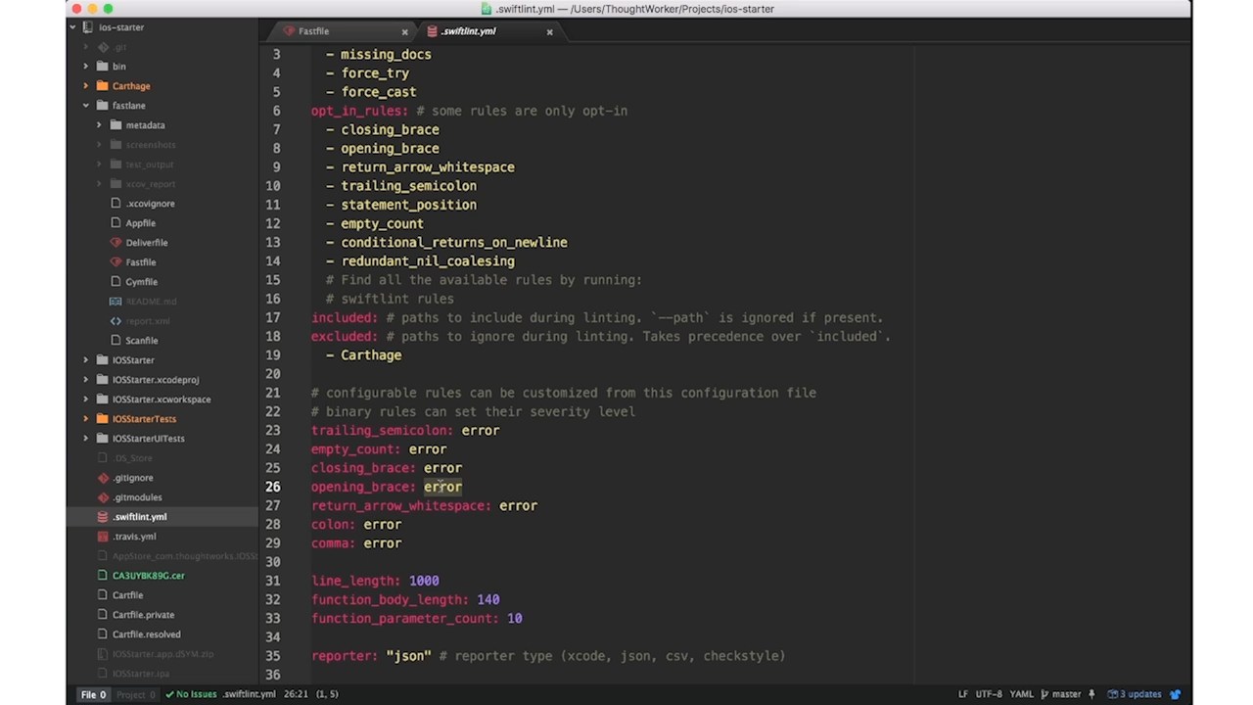Click the IOSStarterTests orange folder icon
The height and width of the screenshot is (705, 1253).
[x=103, y=419]
